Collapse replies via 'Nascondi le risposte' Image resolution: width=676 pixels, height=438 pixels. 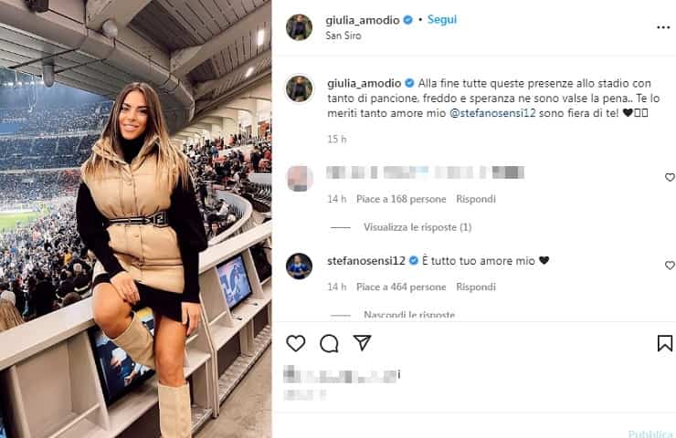coord(409,315)
